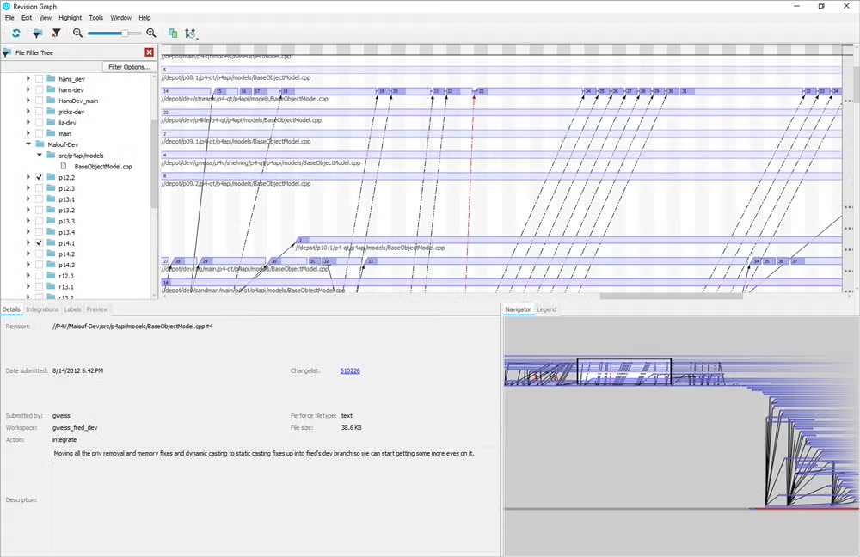Collapse the src/p4api/models folder node

point(39,155)
